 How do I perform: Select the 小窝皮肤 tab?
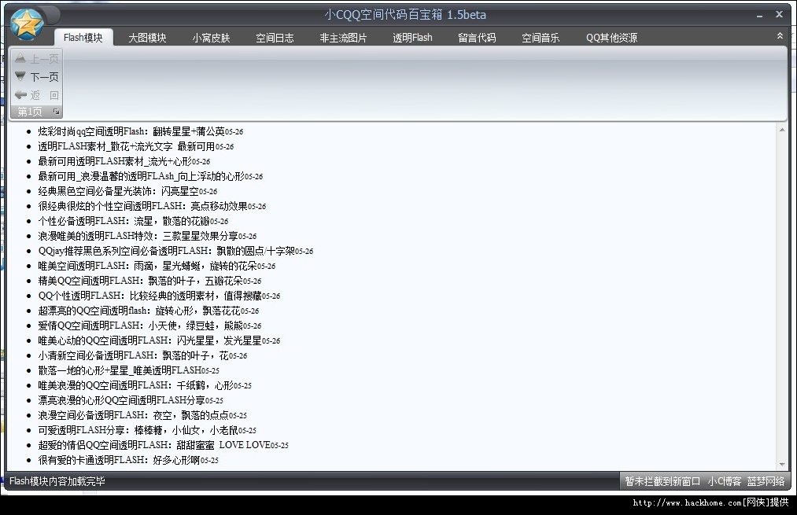(211, 38)
